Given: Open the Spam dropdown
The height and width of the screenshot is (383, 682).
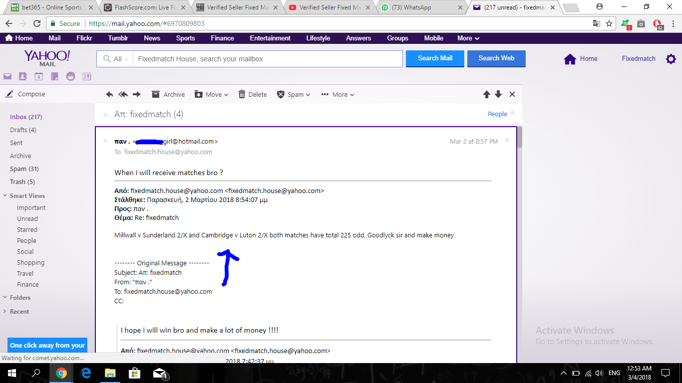Looking at the screenshot, I should (x=294, y=94).
